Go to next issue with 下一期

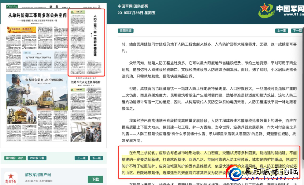click(297, 31)
